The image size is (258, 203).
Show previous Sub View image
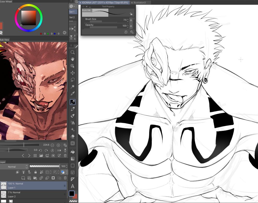point(23,156)
